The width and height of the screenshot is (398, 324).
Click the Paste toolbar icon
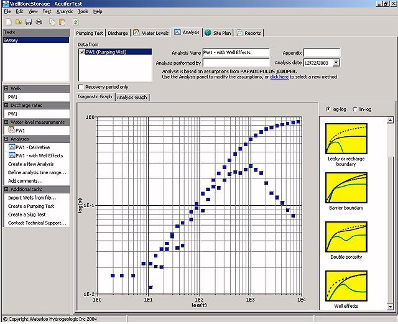click(x=62, y=22)
